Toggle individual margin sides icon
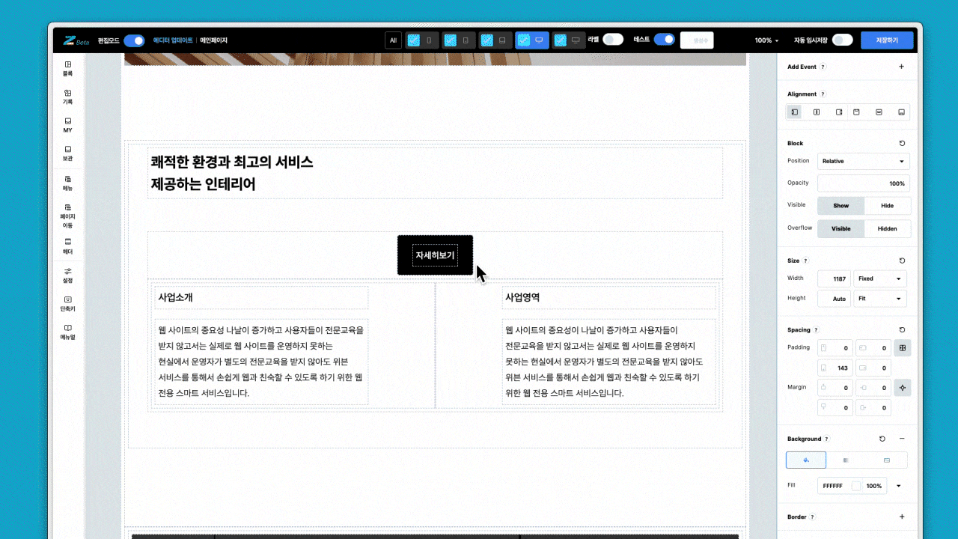Screen dimensions: 958x539 coord(903,388)
